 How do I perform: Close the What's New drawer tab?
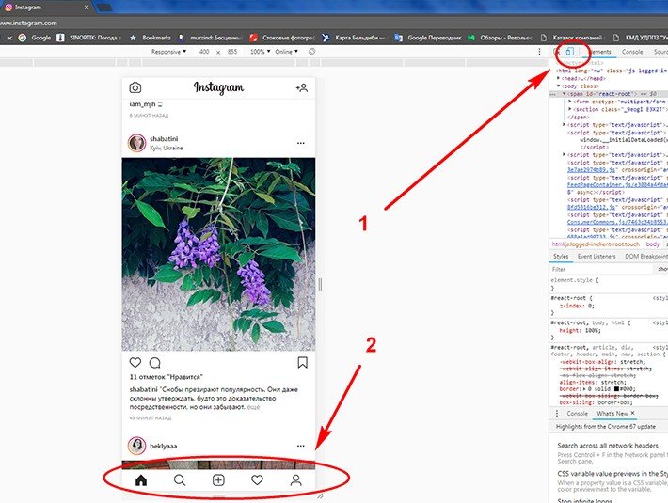click(x=632, y=413)
